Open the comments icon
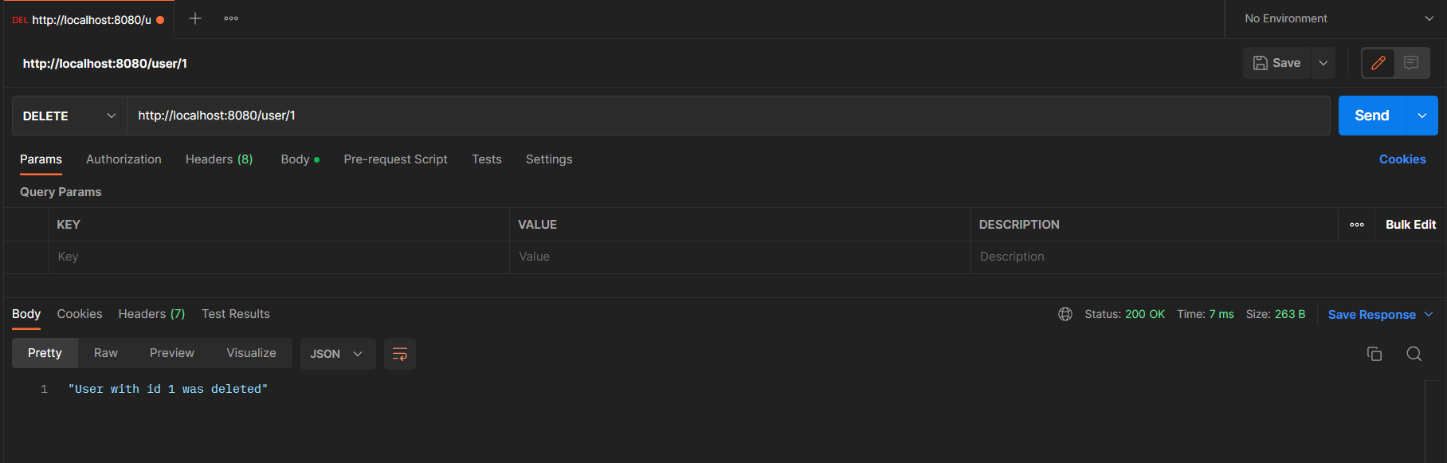The height and width of the screenshot is (463, 1447). (x=1411, y=63)
